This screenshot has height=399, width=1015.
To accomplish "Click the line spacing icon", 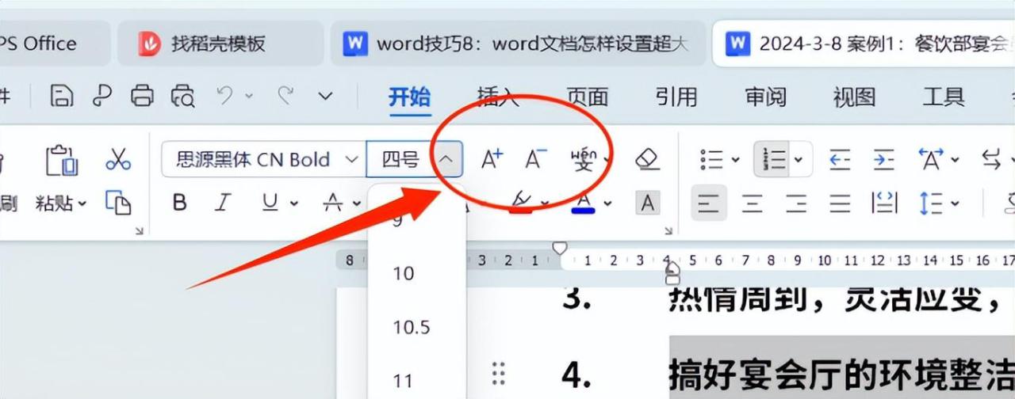I will (929, 203).
